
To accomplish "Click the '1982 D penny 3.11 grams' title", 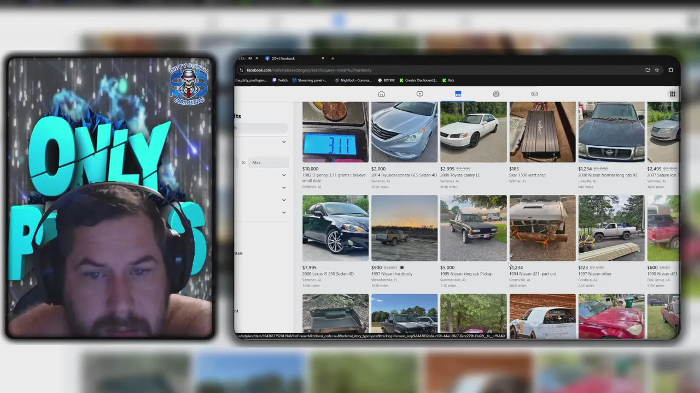I will pyautogui.click(x=334, y=178).
